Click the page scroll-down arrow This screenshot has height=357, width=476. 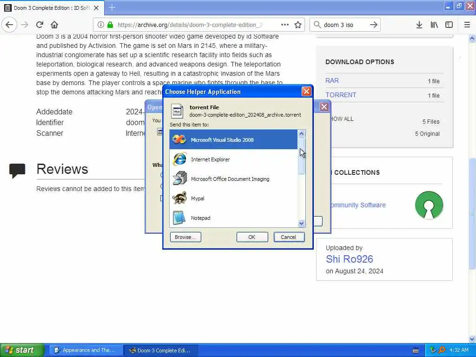(472, 339)
